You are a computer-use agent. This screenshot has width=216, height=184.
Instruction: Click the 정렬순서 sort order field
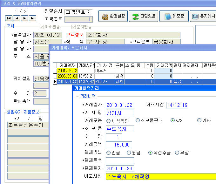[x=78, y=12]
